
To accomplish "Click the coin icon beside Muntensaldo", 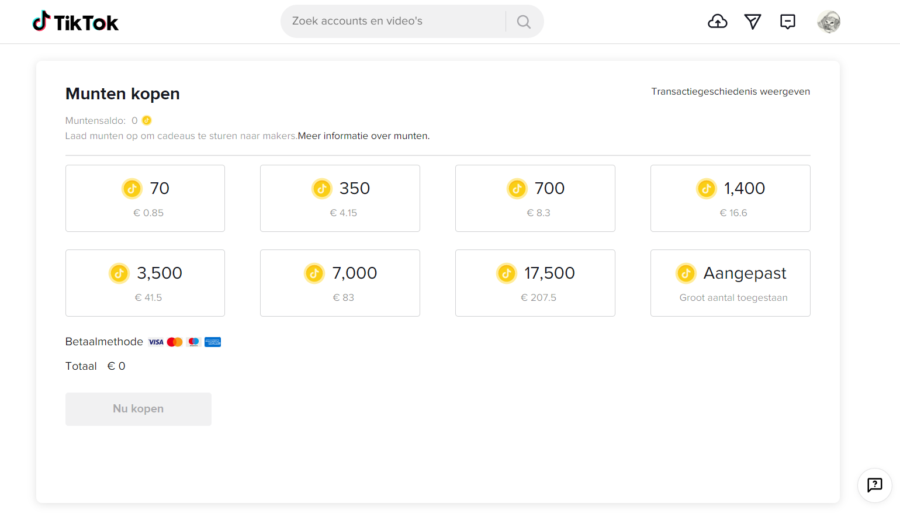I will point(147,120).
